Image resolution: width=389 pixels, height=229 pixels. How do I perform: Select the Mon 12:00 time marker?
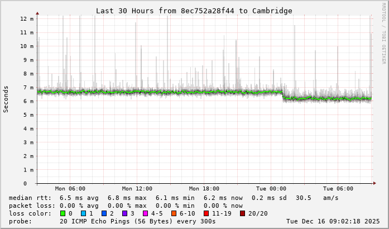click(x=137, y=189)
